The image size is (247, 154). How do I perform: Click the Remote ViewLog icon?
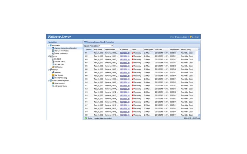click(x=53, y=78)
